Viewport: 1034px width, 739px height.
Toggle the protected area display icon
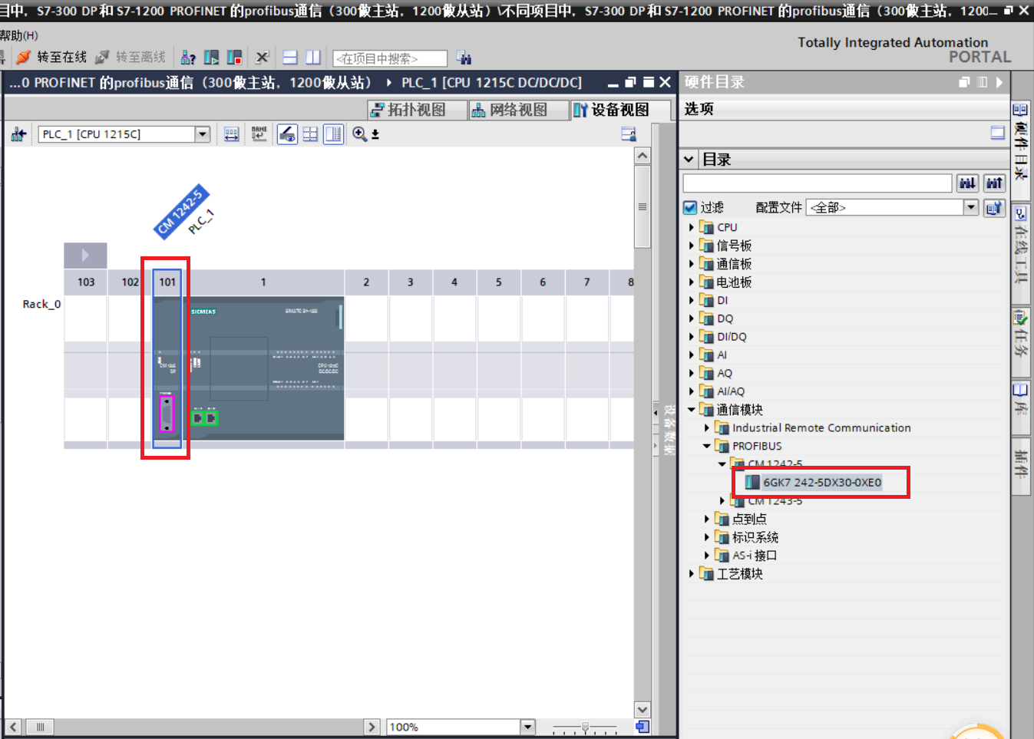287,134
